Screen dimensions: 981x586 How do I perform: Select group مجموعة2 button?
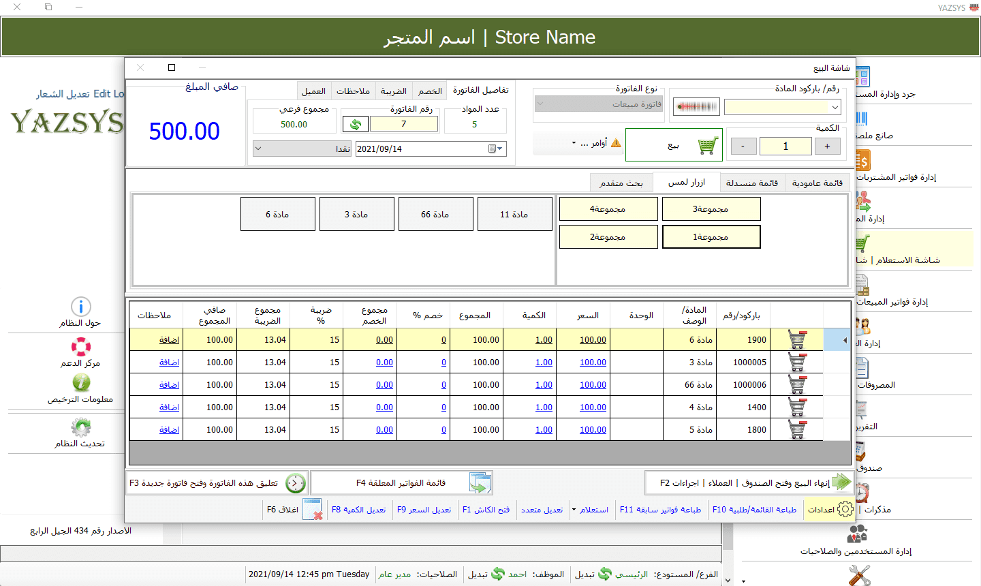coord(608,237)
